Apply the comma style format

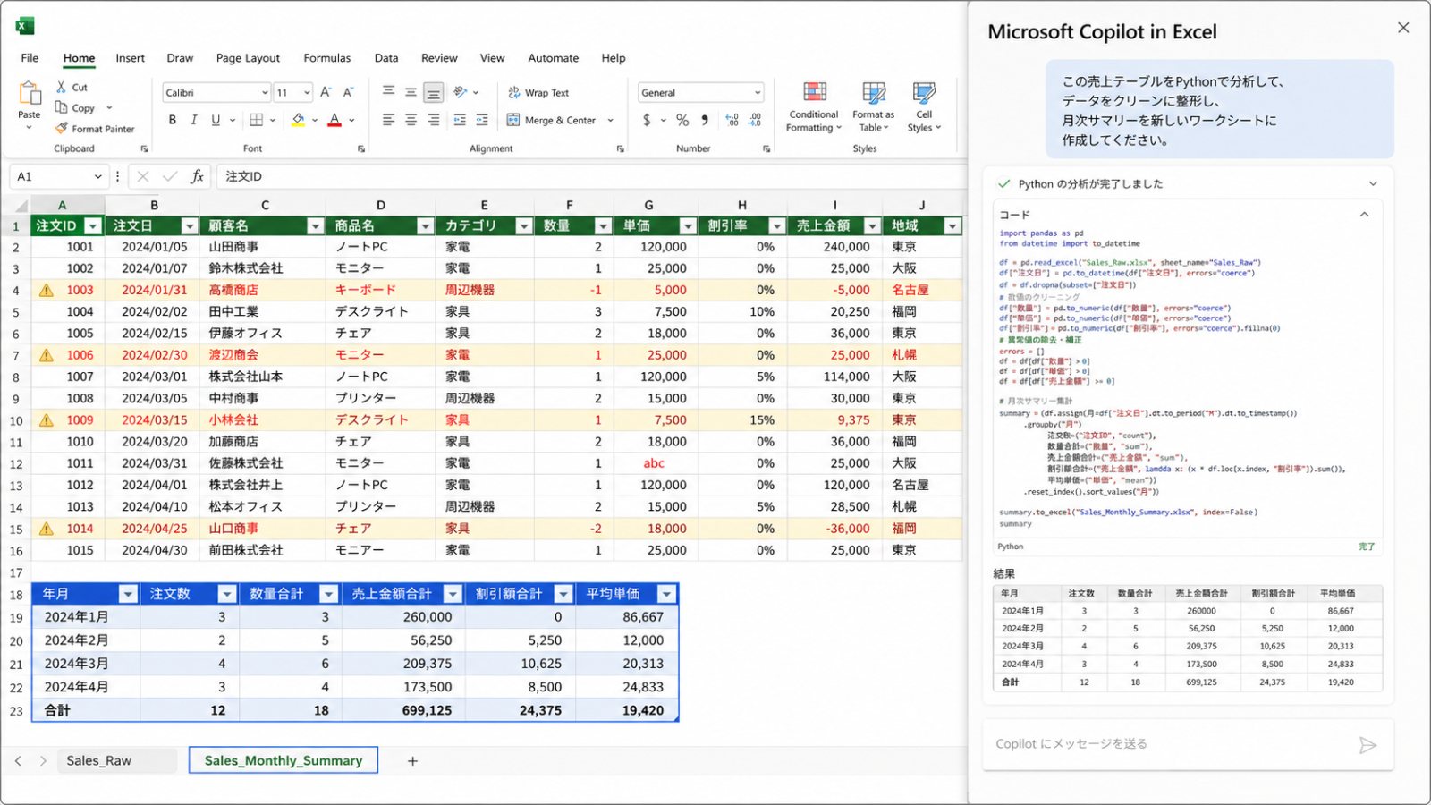click(705, 120)
